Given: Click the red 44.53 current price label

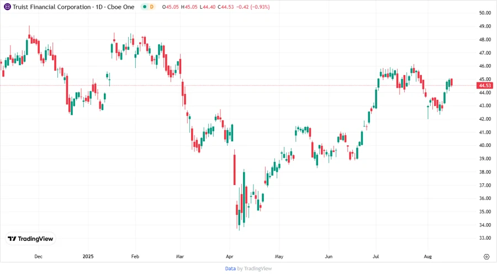Looking at the screenshot, I should (x=485, y=86).
